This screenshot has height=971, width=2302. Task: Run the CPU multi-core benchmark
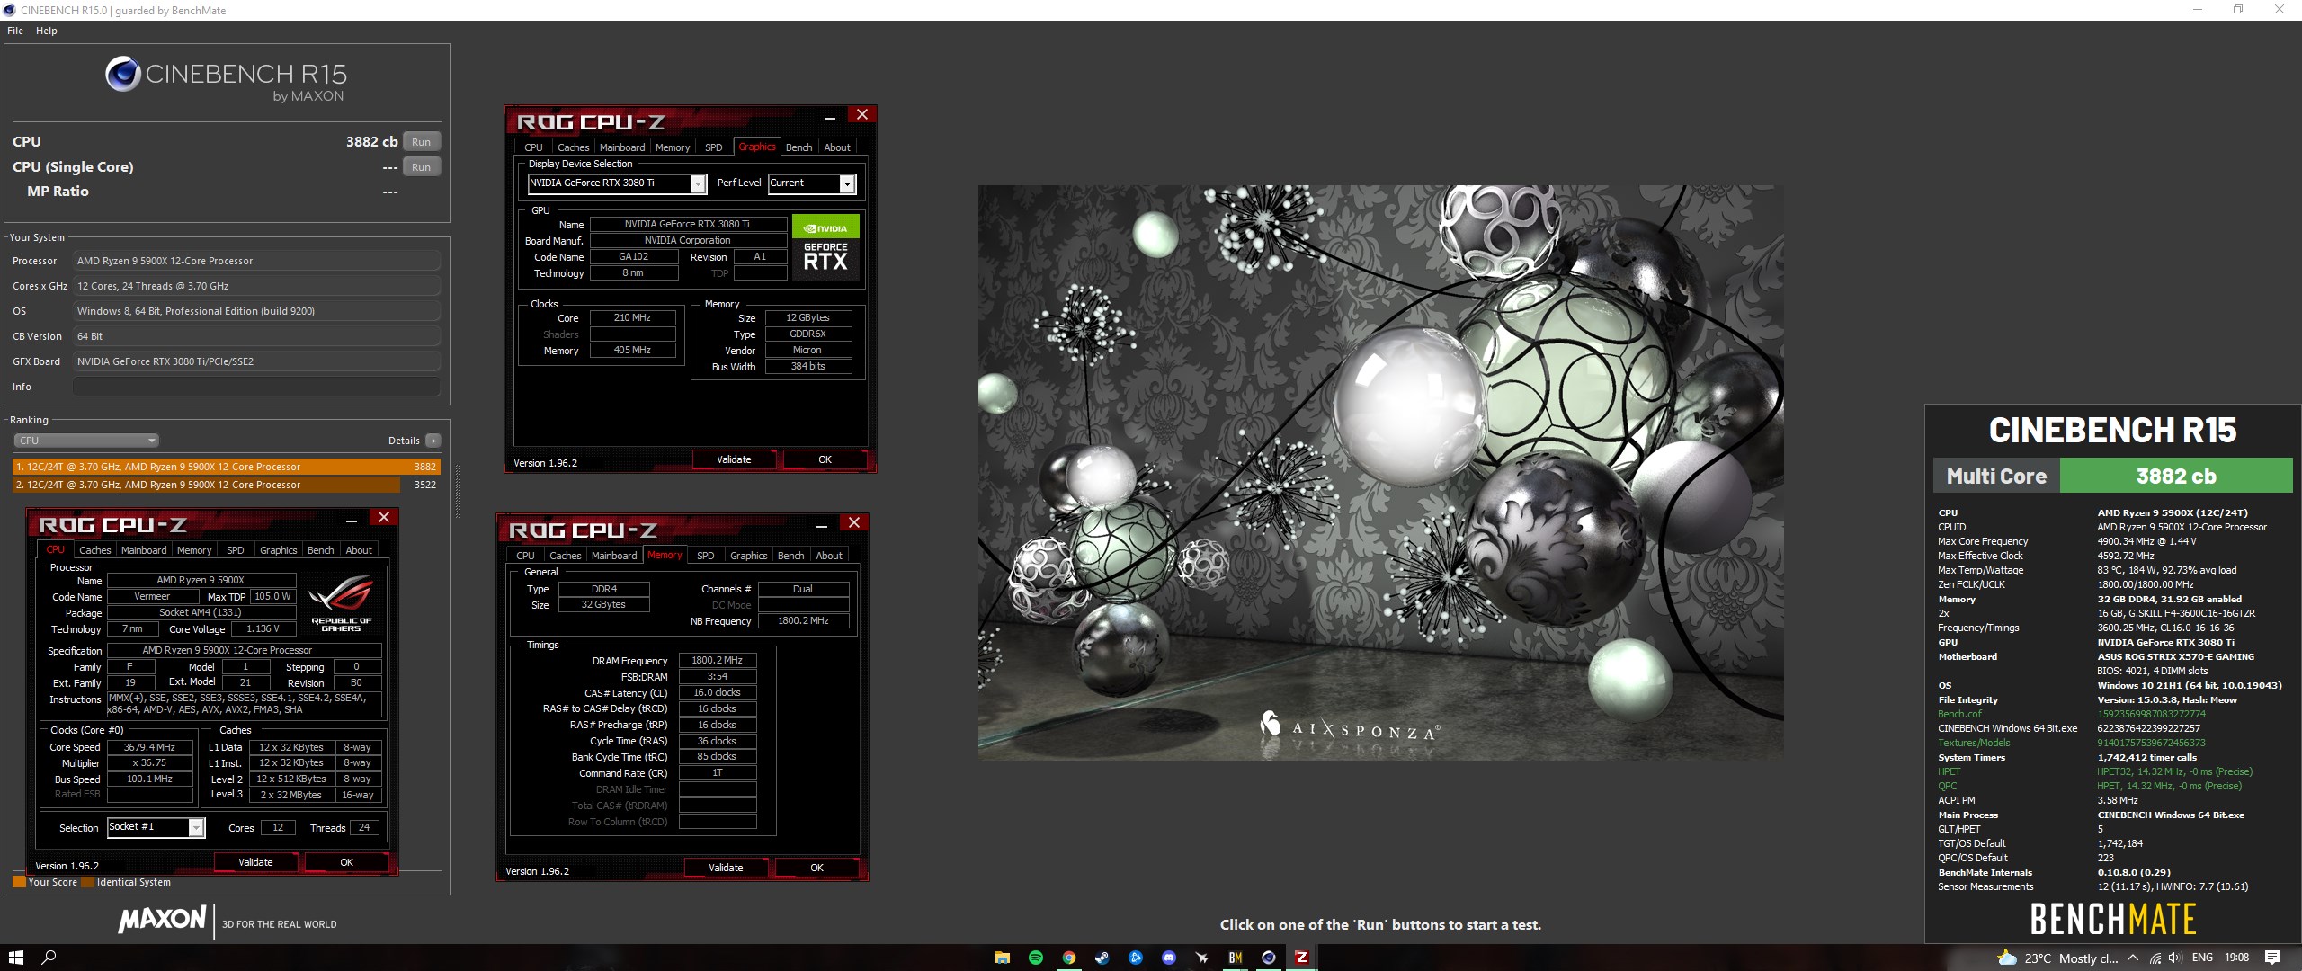pos(421,142)
